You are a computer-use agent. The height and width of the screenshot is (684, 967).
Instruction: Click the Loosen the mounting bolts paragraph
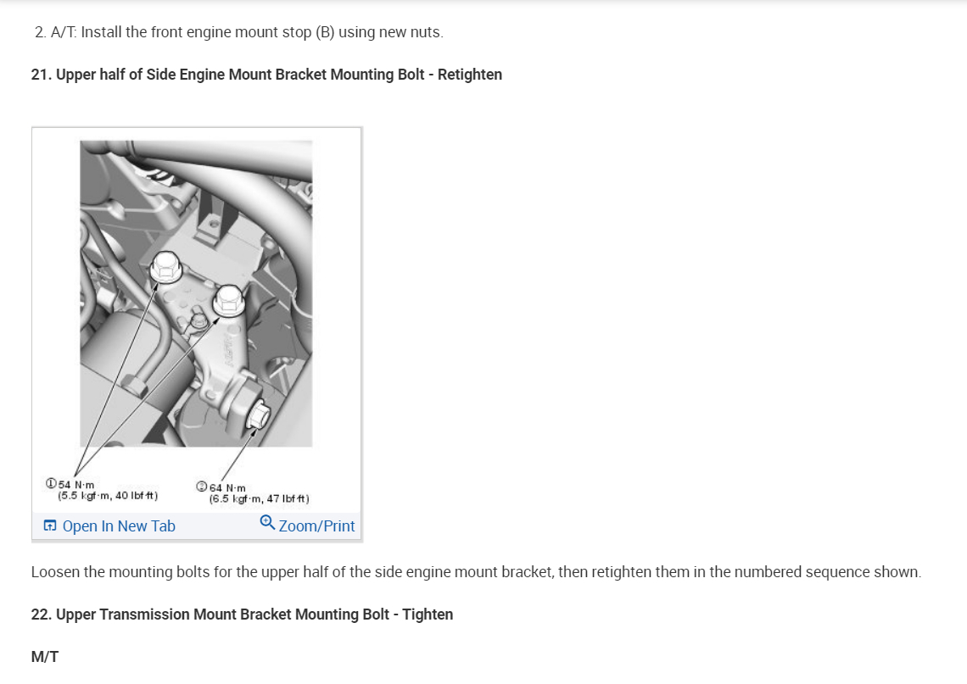point(476,572)
